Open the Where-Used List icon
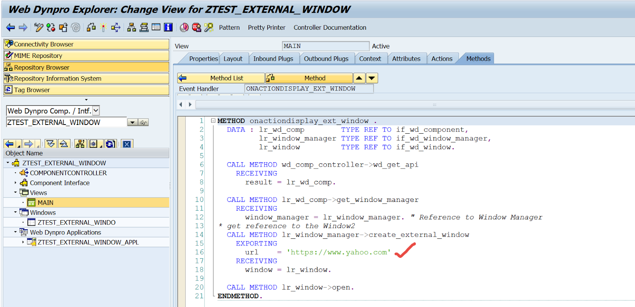Viewport: 635px width, 307px height. pyautogui.click(x=115, y=27)
